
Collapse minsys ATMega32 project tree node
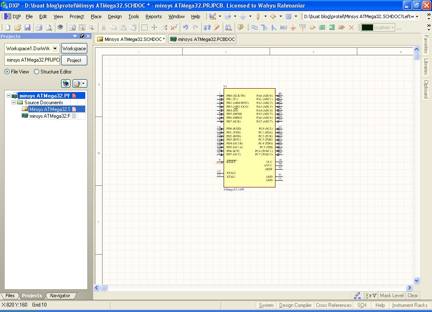tap(8, 96)
